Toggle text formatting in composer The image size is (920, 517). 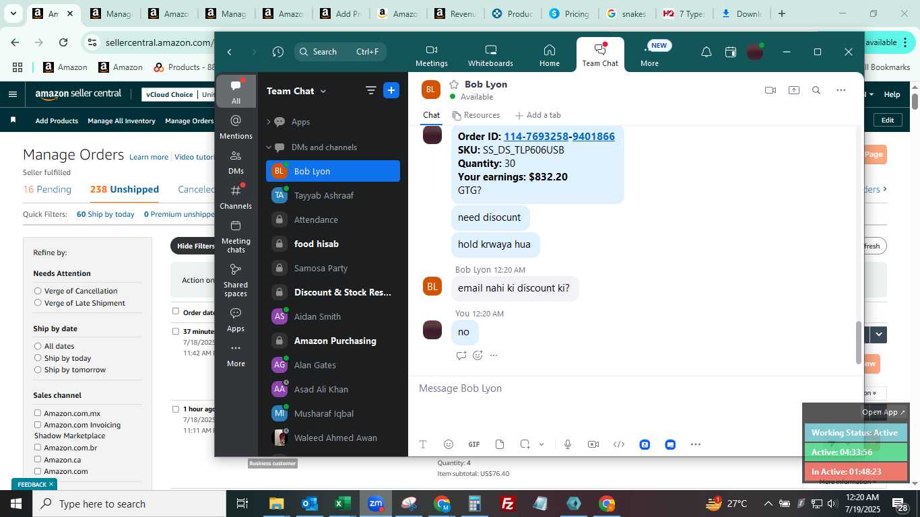pos(423,444)
